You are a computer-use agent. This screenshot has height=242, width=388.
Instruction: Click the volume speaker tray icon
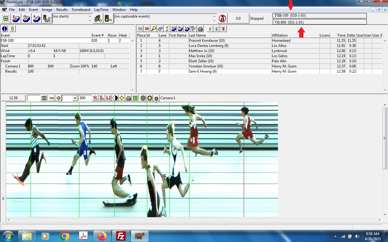[x=357, y=236]
